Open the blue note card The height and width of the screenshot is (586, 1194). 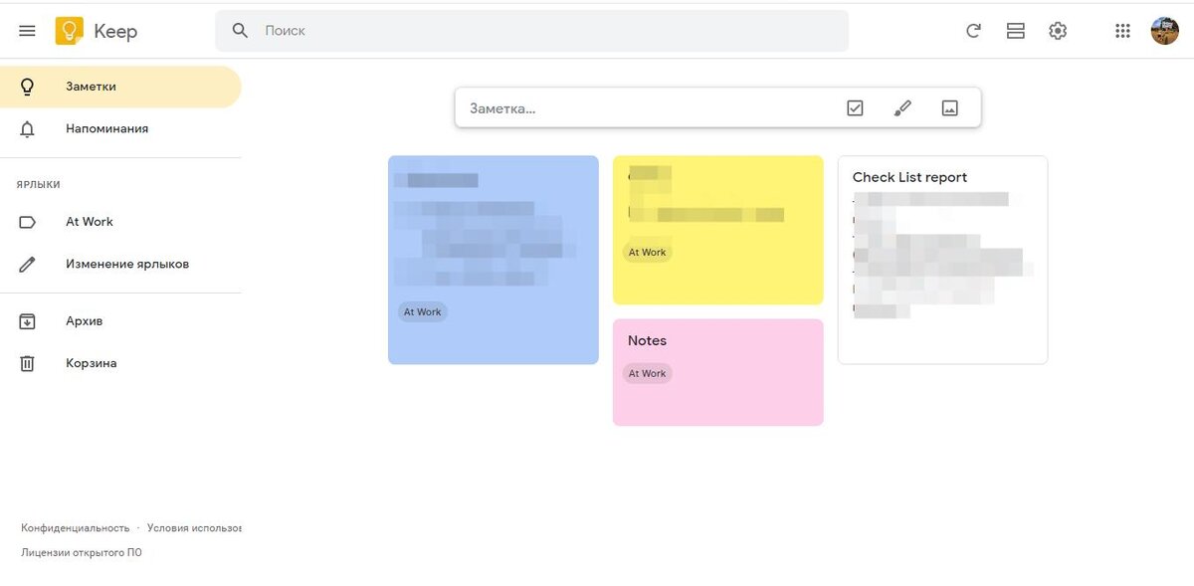pos(494,260)
